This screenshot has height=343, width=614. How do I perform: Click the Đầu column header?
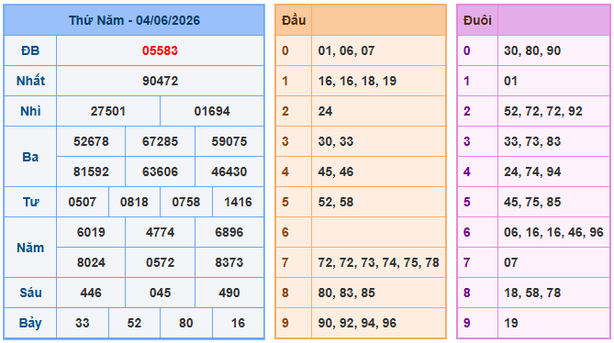[294, 20]
